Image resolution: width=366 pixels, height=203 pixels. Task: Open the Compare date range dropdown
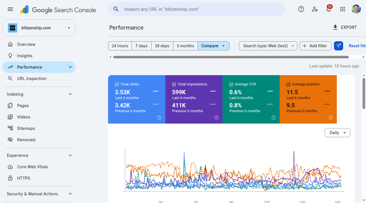point(213,46)
